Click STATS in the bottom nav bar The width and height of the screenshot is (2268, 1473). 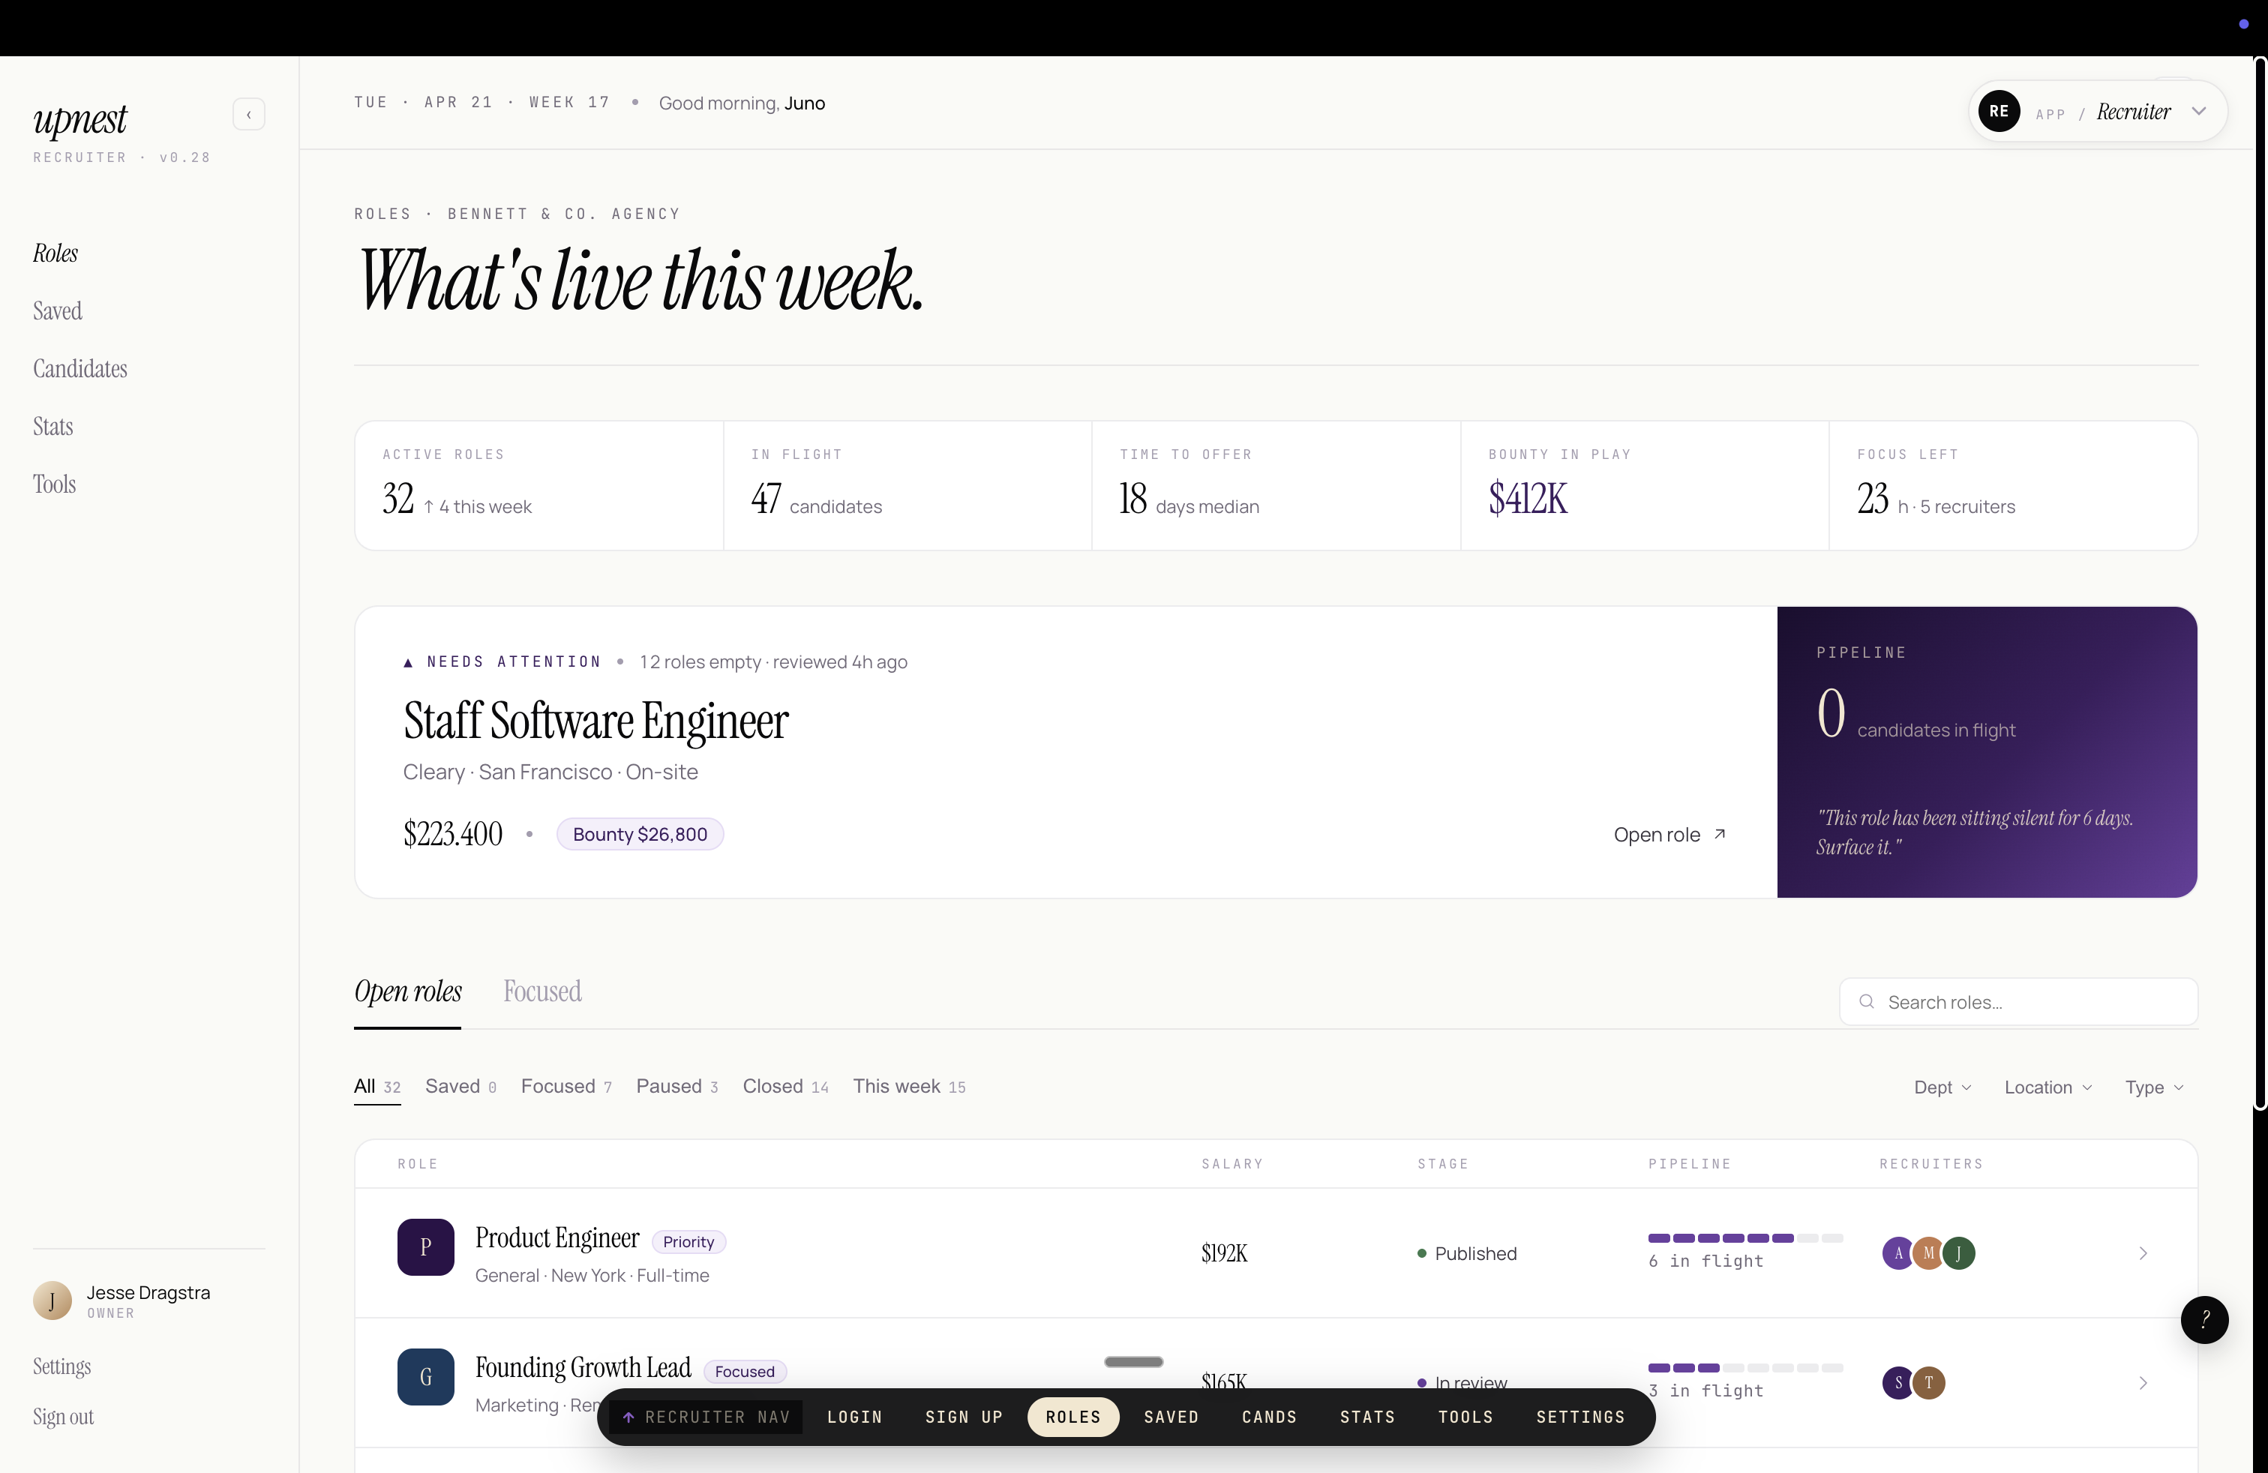pyautogui.click(x=1367, y=1417)
